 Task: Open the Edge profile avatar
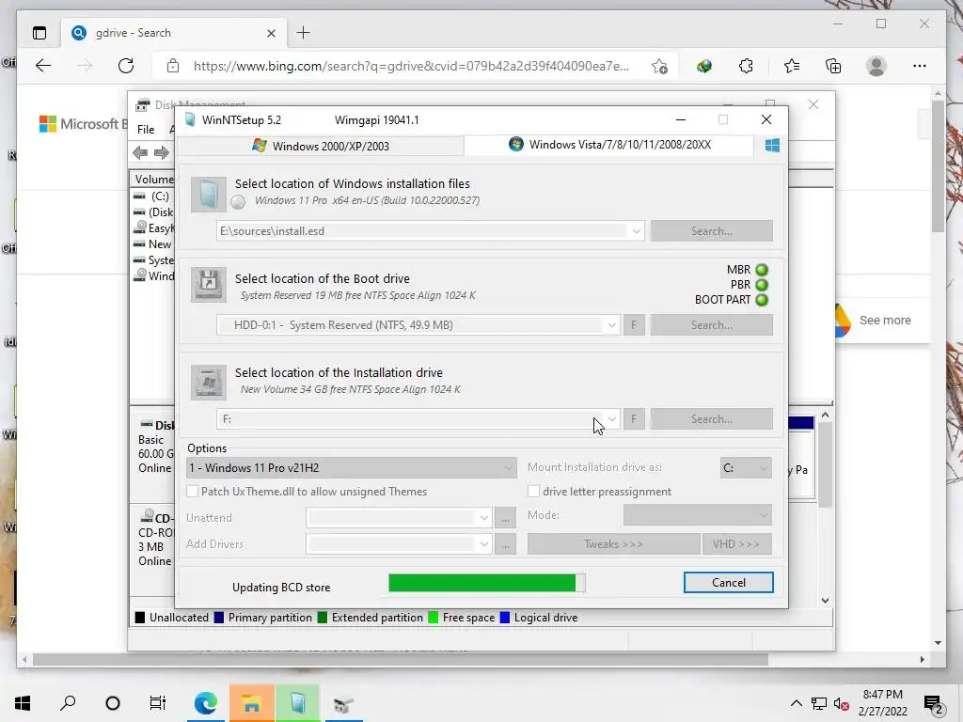pyautogui.click(x=876, y=67)
